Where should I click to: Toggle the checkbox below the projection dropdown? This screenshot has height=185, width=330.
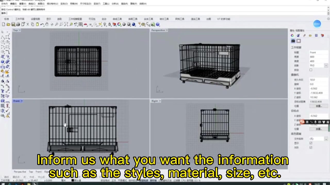[311, 70]
